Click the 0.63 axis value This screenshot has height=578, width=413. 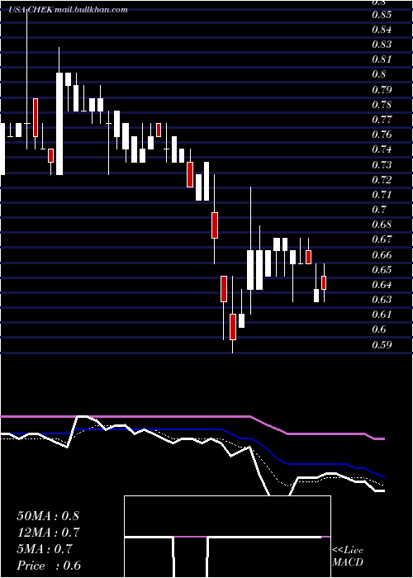(381, 300)
